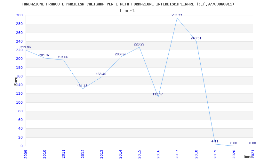Click the 219.86 data point for 2009
This screenshot has height=160, width=256.
coord(25,47)
